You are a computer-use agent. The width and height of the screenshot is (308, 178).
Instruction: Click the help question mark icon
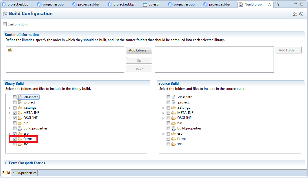pos(301,14)
